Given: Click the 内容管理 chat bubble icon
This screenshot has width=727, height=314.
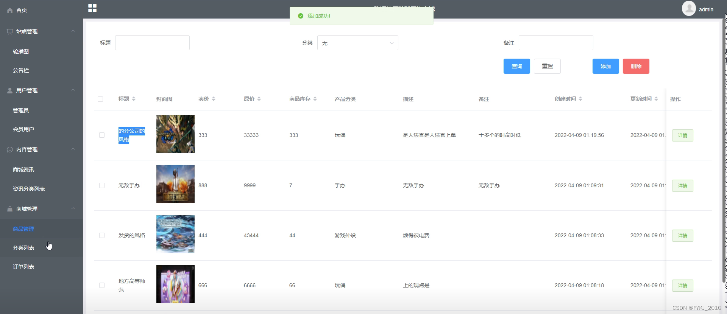Looking at the screenshot, I should pos(10,149).
